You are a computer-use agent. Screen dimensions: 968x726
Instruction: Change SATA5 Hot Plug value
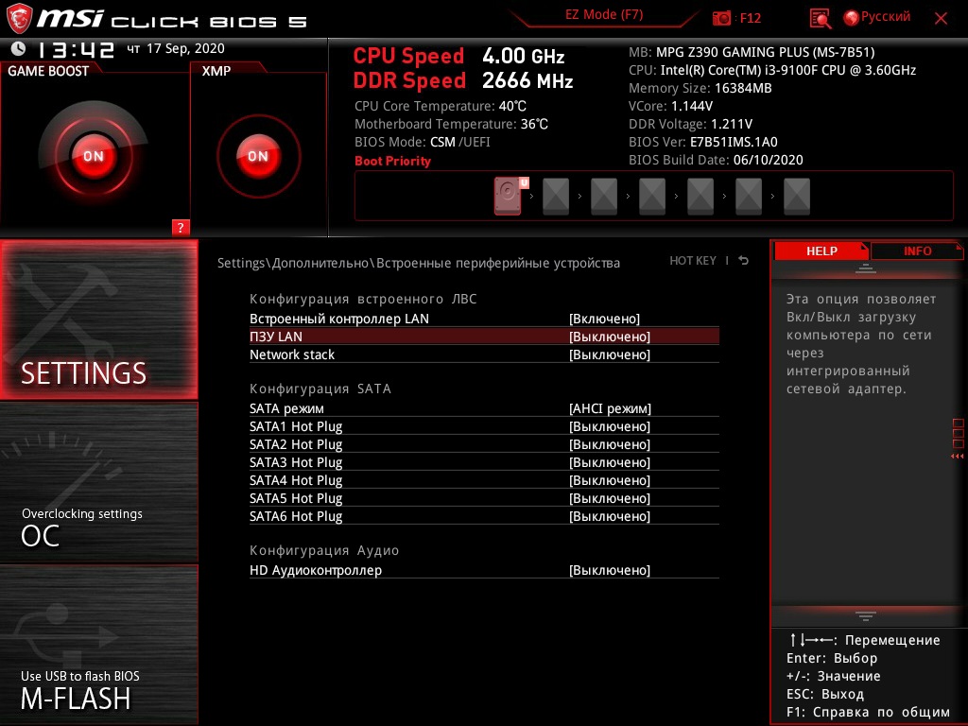[x=610, y=497]
